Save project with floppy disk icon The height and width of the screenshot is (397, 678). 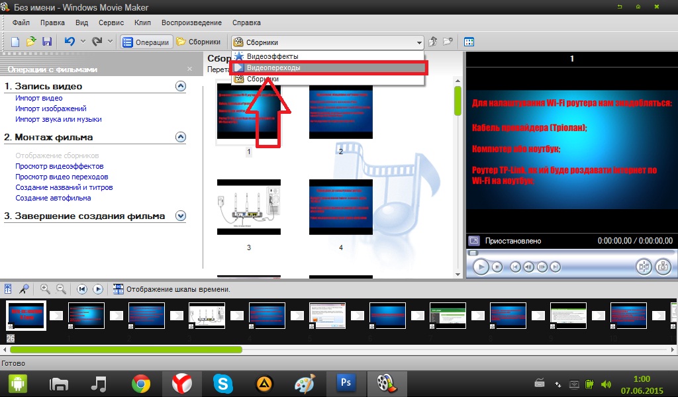pos(47,42)
